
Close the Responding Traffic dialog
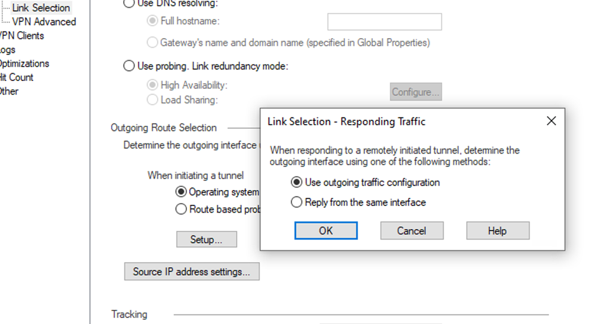[x=551, y=121]
